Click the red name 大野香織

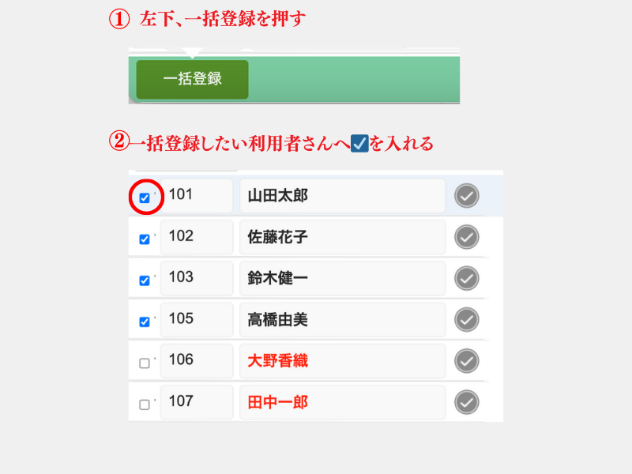tap(278, 361)
